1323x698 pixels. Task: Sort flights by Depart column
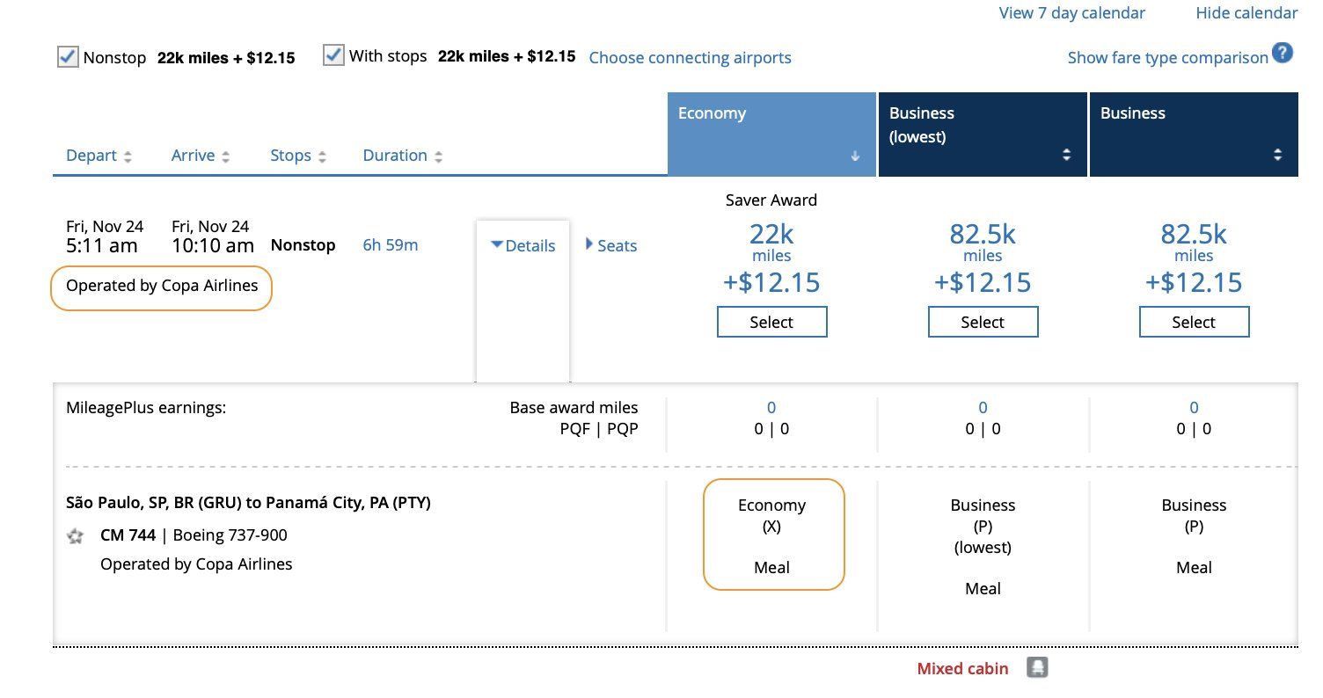99,156
